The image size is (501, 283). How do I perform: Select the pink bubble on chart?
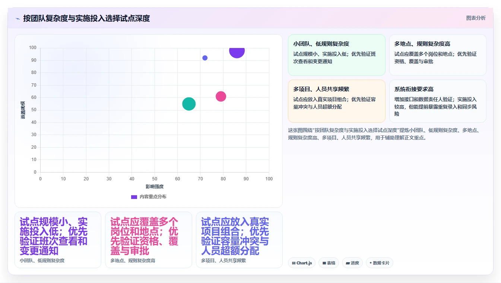tap(221, 96)
